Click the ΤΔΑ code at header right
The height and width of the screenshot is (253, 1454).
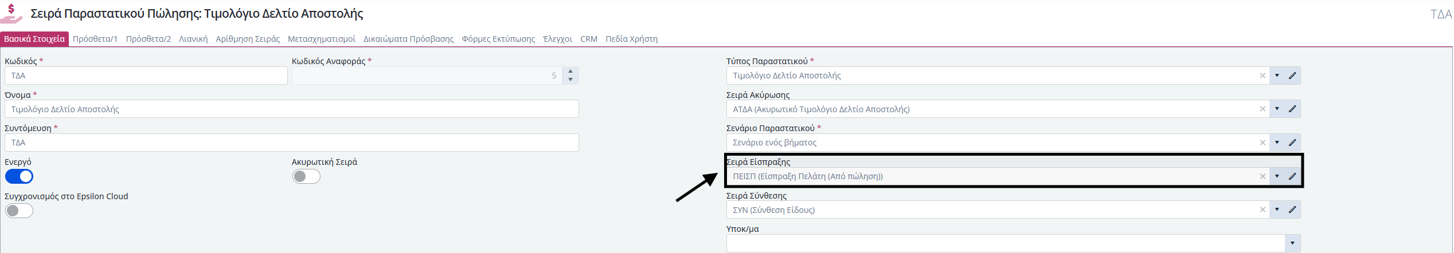click(x=1441, y=14)
